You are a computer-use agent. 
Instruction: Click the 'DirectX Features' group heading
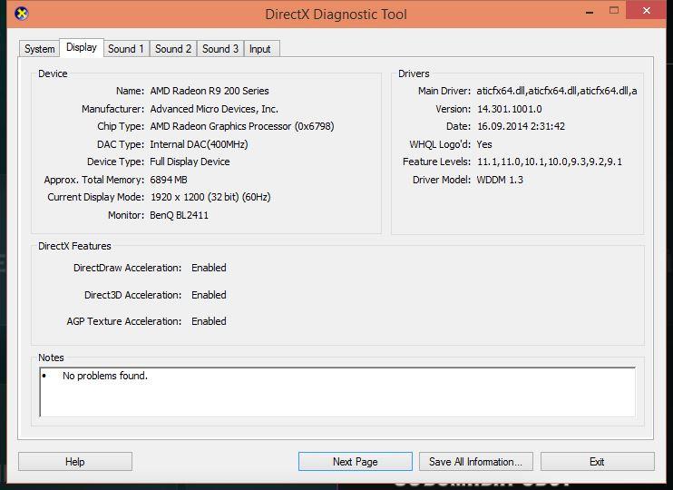click(74, 246)
